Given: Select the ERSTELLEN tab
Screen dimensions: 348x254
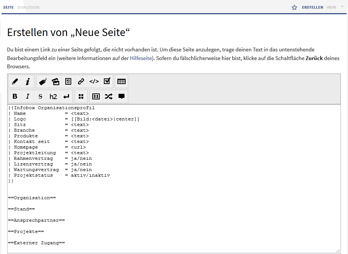Looking at the screenshot, I should (312, 7).
